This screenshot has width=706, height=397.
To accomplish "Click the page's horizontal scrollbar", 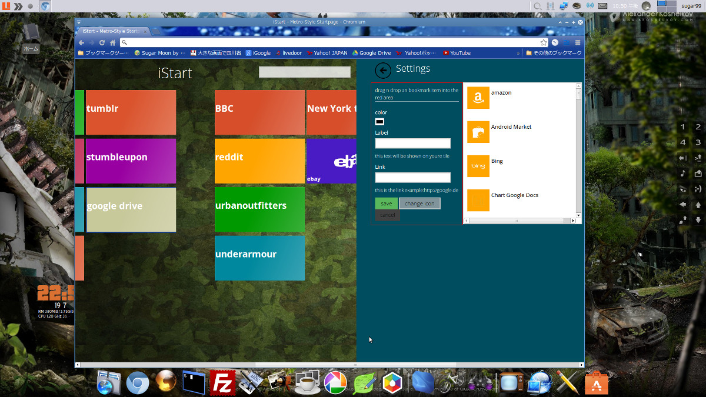I will click(329, 365).
